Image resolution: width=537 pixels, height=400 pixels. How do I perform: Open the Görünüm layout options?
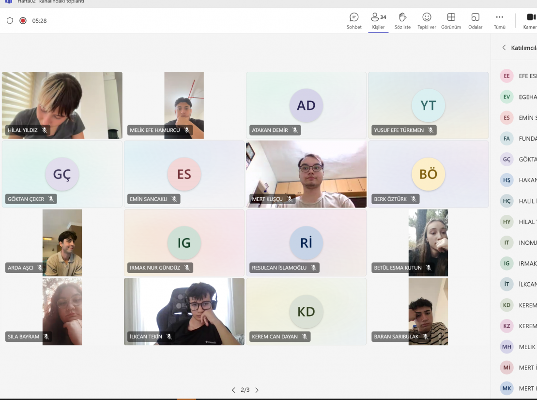[x=451, y=21]
